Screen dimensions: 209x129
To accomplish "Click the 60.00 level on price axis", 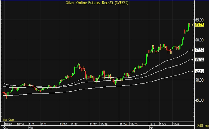I will [x=199, y=40].
